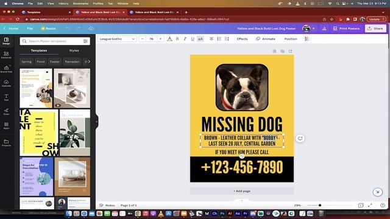This screenshot has height=219, width=390.
Task: Select the Spring category chip
Action: (26, 61)
